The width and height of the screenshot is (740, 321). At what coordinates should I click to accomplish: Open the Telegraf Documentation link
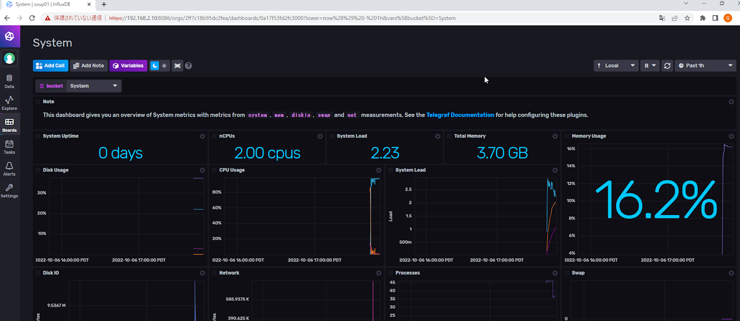[460, 115]
